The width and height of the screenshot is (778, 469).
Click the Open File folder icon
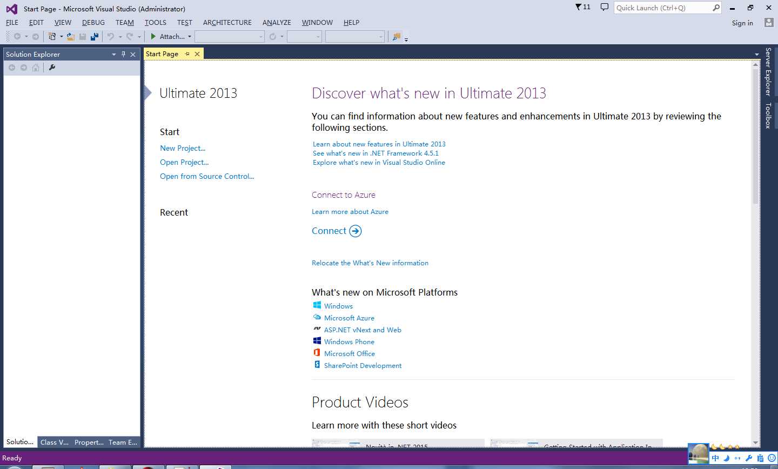[71, 37]
